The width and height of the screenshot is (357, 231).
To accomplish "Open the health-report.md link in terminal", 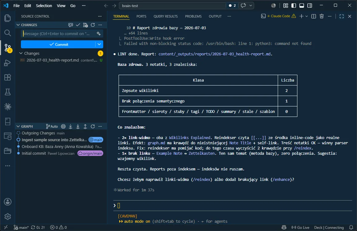I will [214, 54].
